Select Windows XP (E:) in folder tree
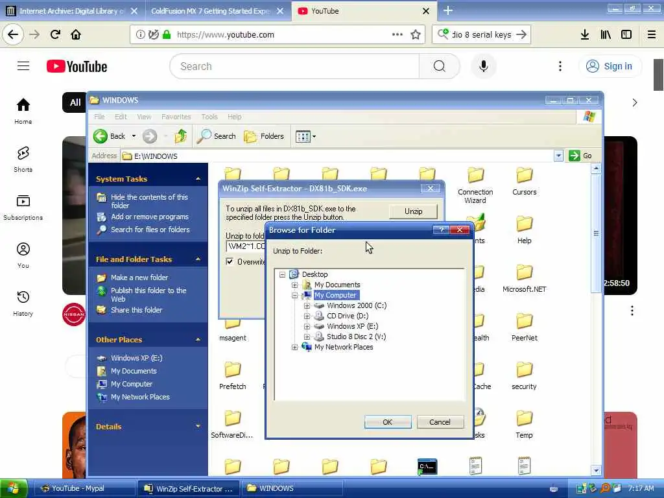This screenshot has width=664, height=498. [352, 326]
